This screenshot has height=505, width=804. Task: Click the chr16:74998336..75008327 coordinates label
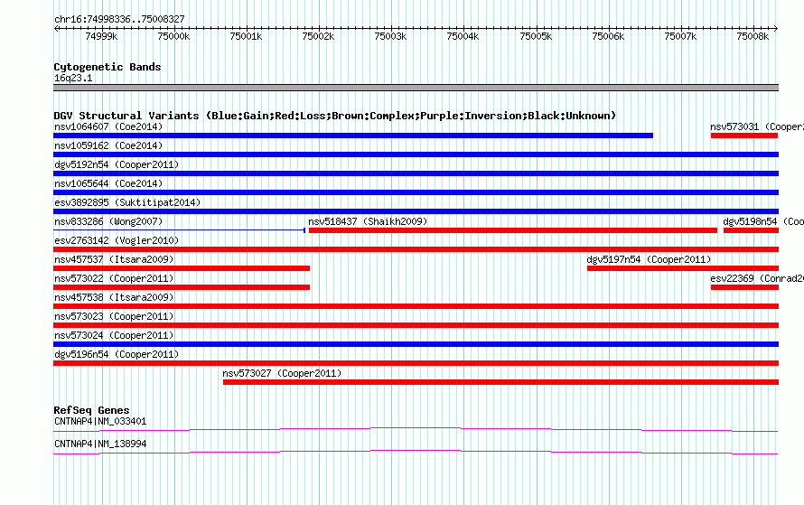pos(119,20)
